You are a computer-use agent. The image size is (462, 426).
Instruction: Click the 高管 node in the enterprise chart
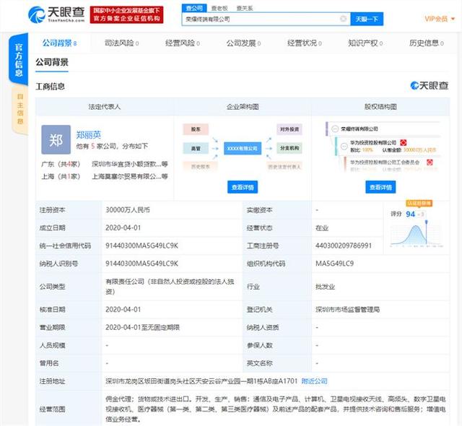(196, 148)
